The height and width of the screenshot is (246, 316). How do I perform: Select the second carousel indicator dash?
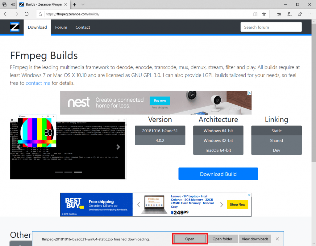pyautogui.click(x=68, y=172)
